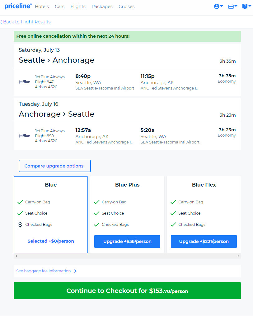Continue to Checkout for $153.70/person

(127, 291)
